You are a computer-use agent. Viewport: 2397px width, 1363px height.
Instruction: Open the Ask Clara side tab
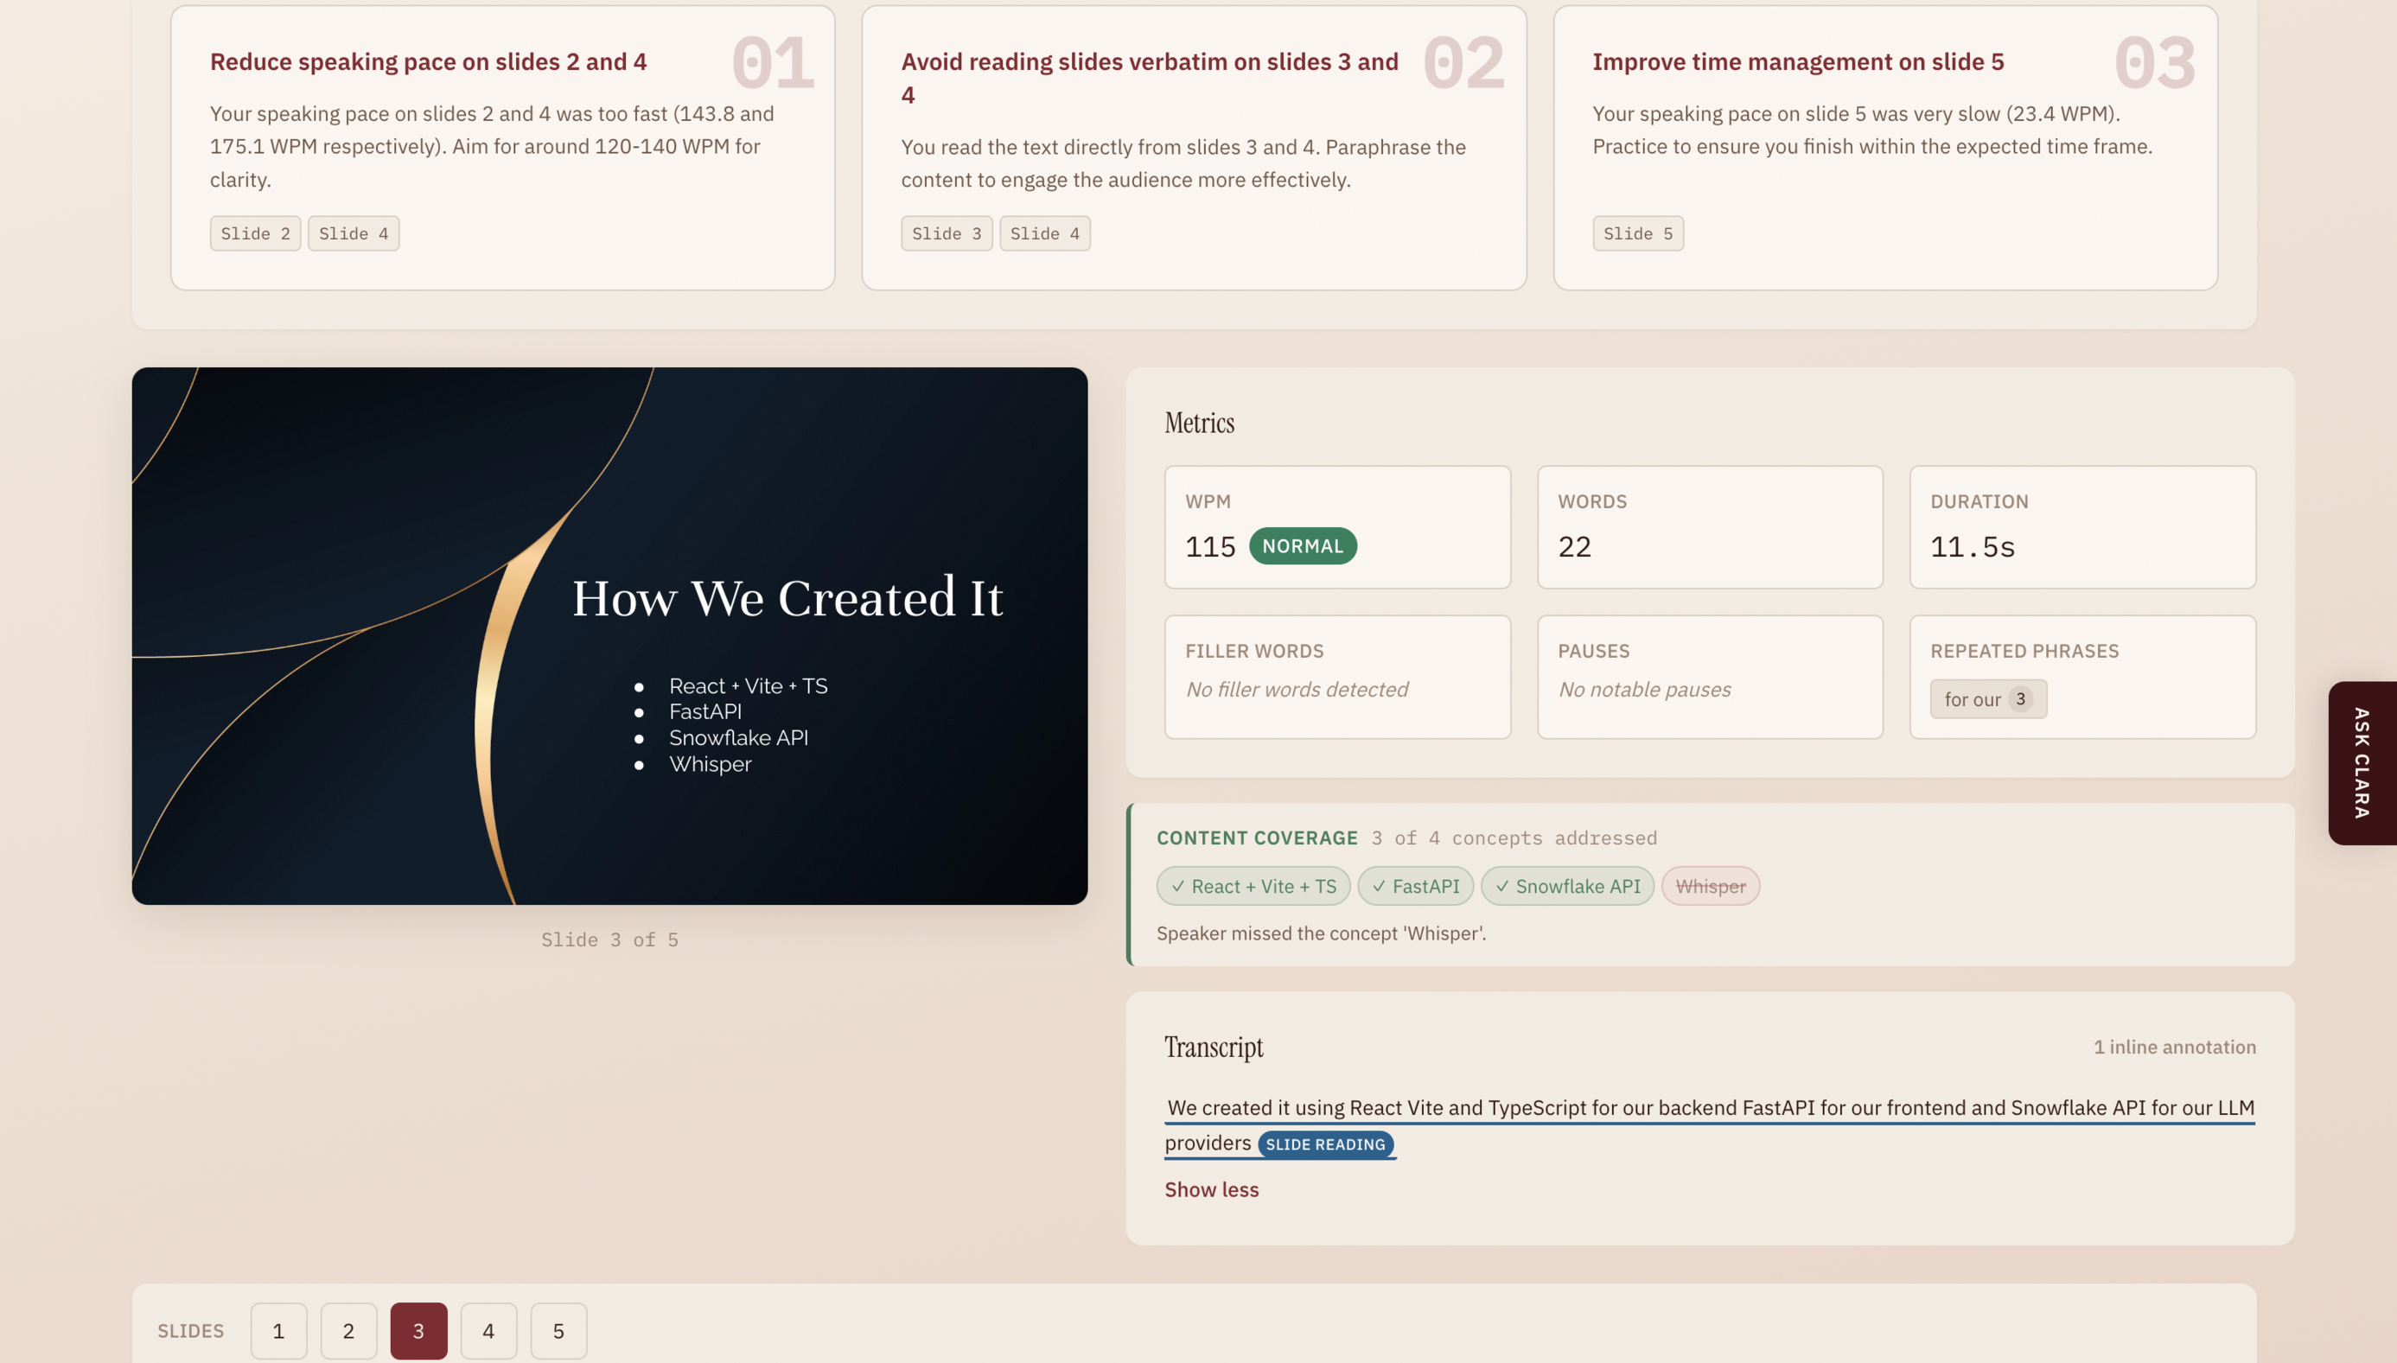[2362, 762]
